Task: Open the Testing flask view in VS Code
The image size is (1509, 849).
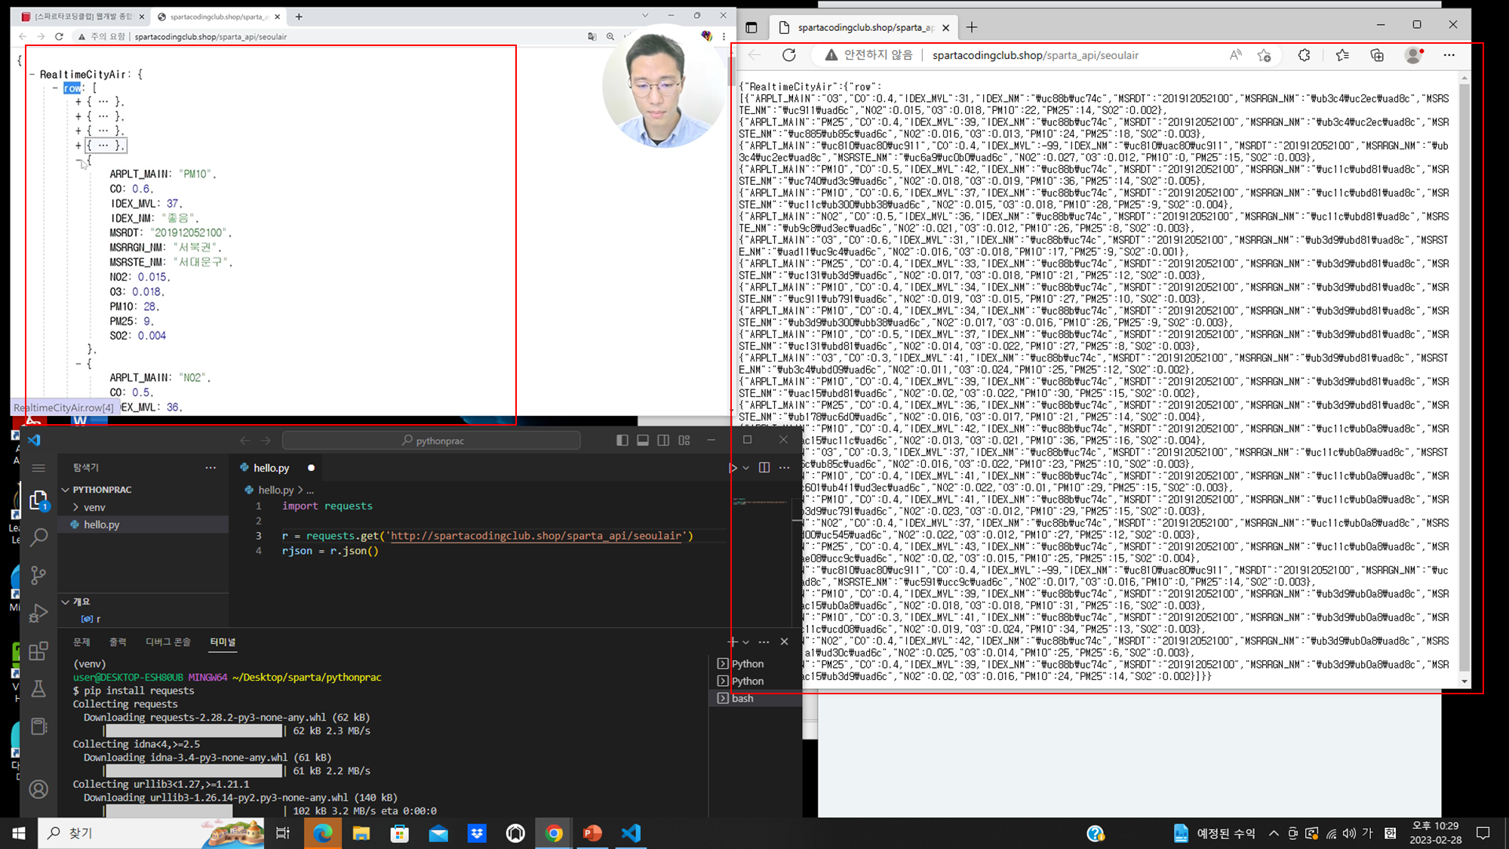Action: pos(38,688)
